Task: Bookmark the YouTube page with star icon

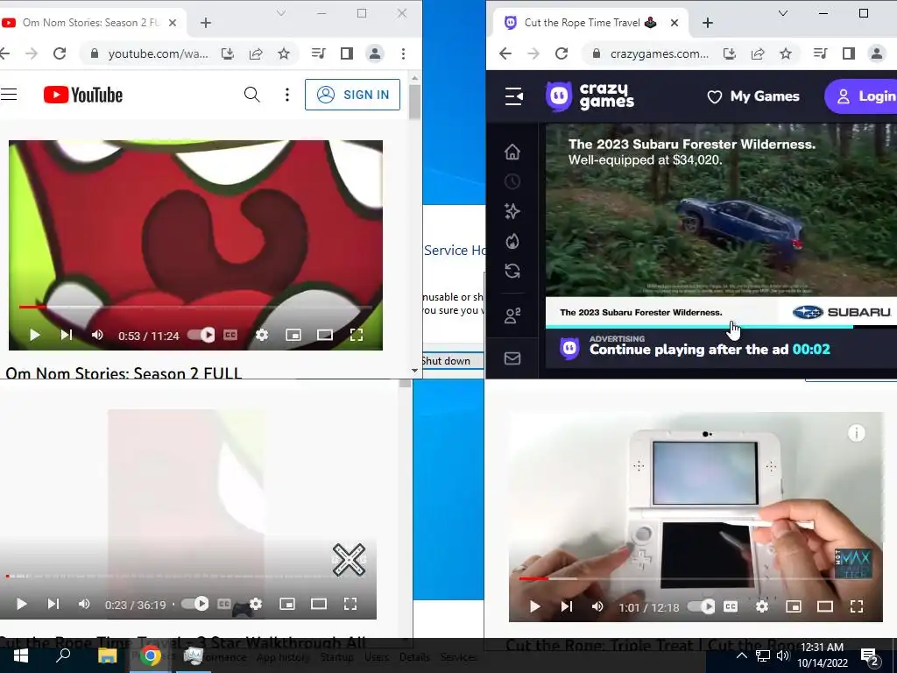Action: (284, 53)
